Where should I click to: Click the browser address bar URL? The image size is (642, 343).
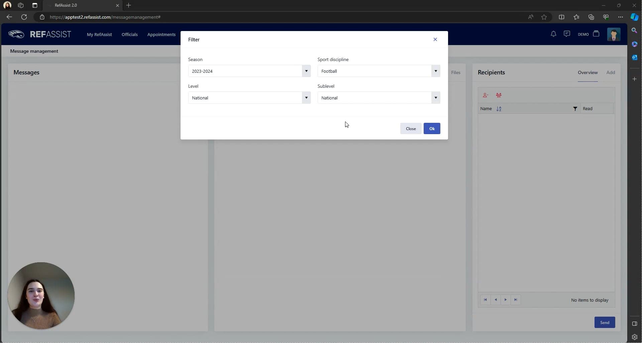coord(105,17)
